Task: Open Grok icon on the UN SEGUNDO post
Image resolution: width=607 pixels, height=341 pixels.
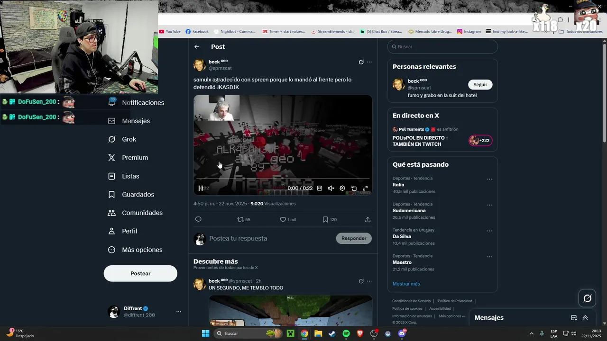Action: click(361, 281)
